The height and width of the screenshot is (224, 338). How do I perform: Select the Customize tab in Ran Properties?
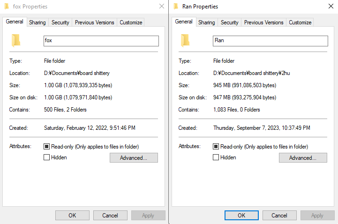pyautogui.click(x=300, y=22)
